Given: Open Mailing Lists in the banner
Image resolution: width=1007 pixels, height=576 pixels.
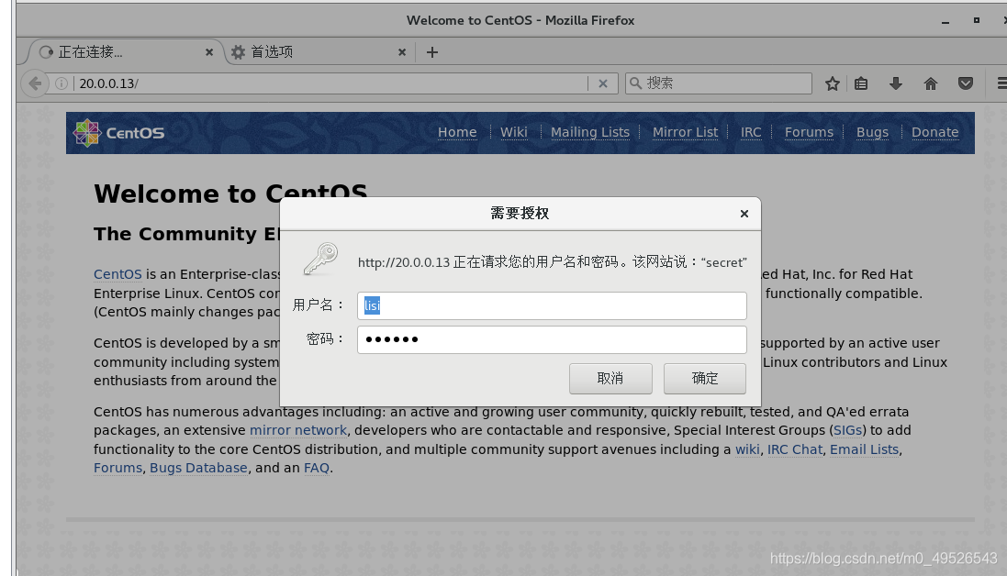Looking at the screenshot, I should tap(590, 132).
